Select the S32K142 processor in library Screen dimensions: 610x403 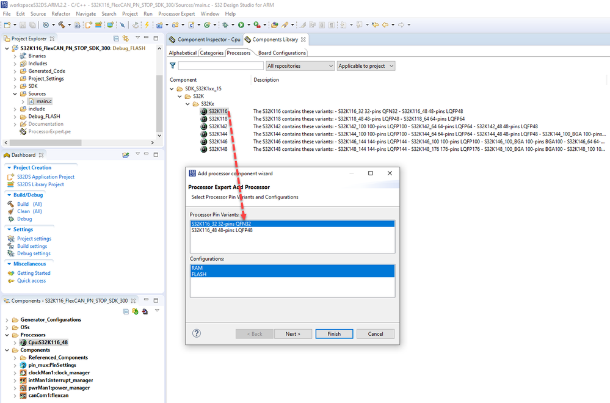point(218,126)
